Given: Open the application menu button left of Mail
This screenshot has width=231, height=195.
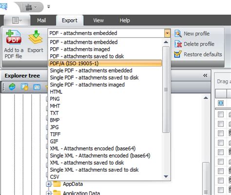Looking at the screenshot, I should pyautogui.click(x=17, y=20).
